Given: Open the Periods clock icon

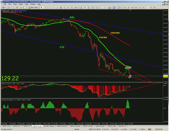Looking at the screenshot, I should coord(114,8).
